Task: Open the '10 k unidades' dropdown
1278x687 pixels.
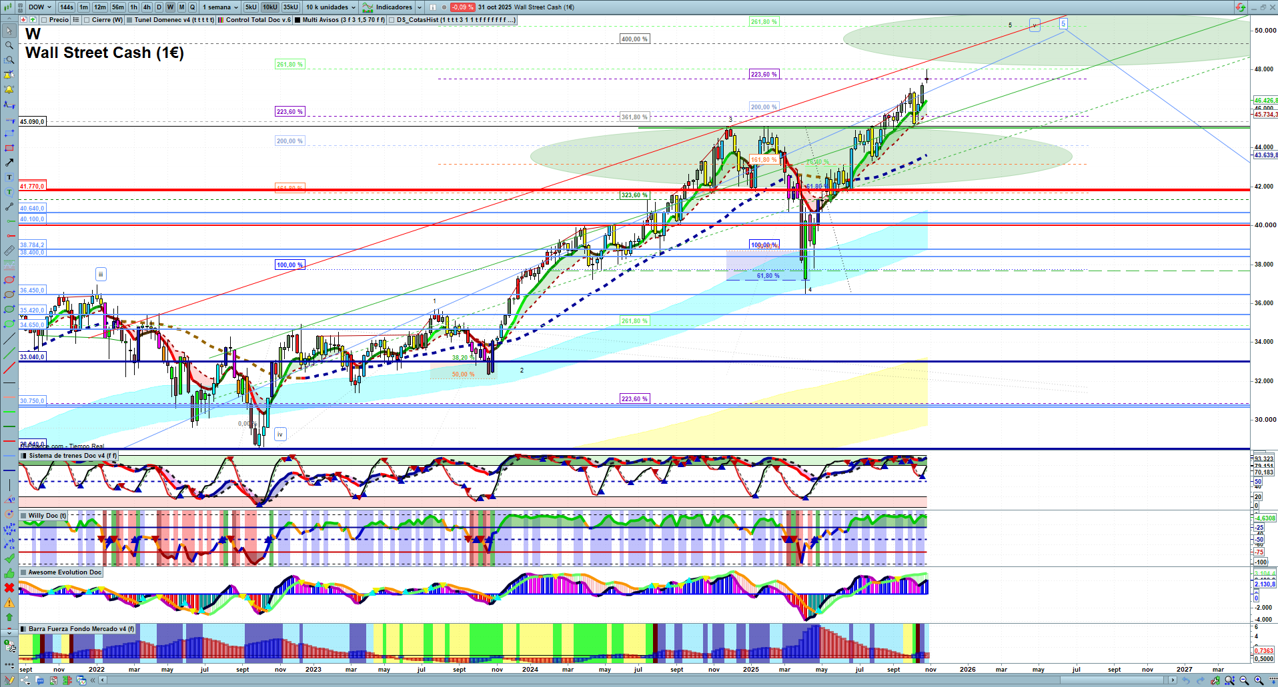Action: (331, 7)
